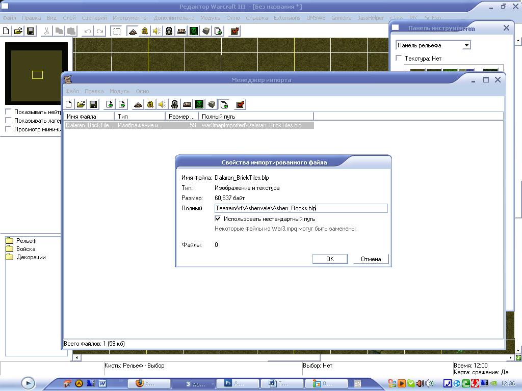Toggle Просмотр мини-карты checkbox
Image resolution: width=522 pixels, height=391 pixels.
coord(8,129)
